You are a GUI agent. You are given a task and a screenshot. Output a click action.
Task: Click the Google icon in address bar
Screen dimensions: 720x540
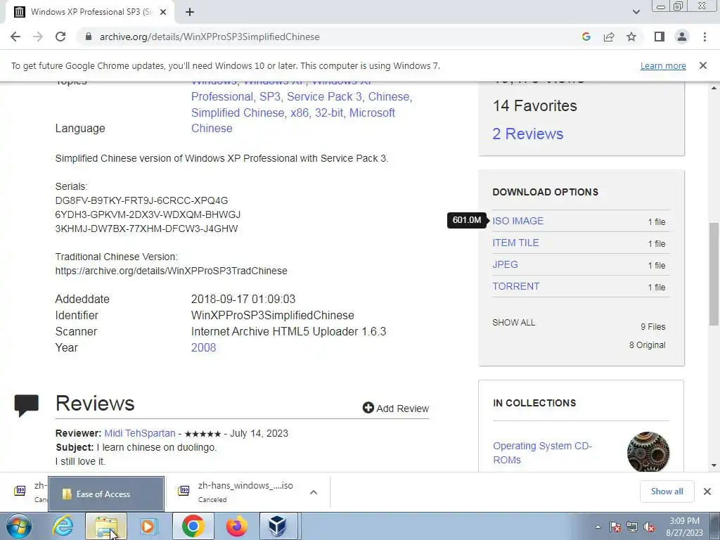(586, 37)
